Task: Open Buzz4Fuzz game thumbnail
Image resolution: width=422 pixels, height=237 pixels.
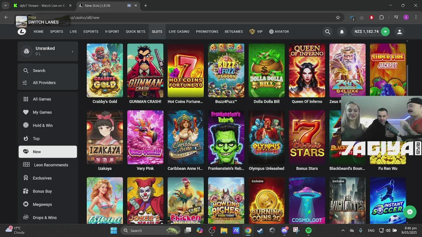Action: tap(226, 70)
